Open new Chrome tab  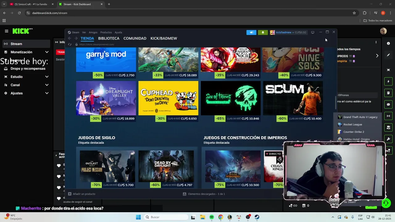point(109,4)
